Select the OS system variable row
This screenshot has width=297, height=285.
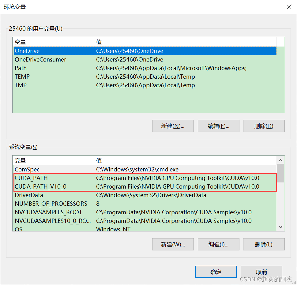(145, 228)
